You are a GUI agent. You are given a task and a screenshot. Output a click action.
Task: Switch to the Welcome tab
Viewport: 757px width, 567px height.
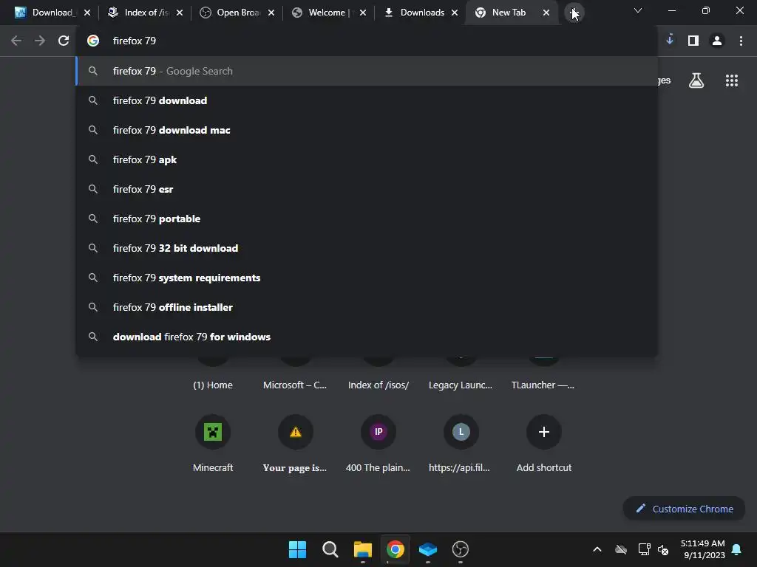click(x=328, y=13)
